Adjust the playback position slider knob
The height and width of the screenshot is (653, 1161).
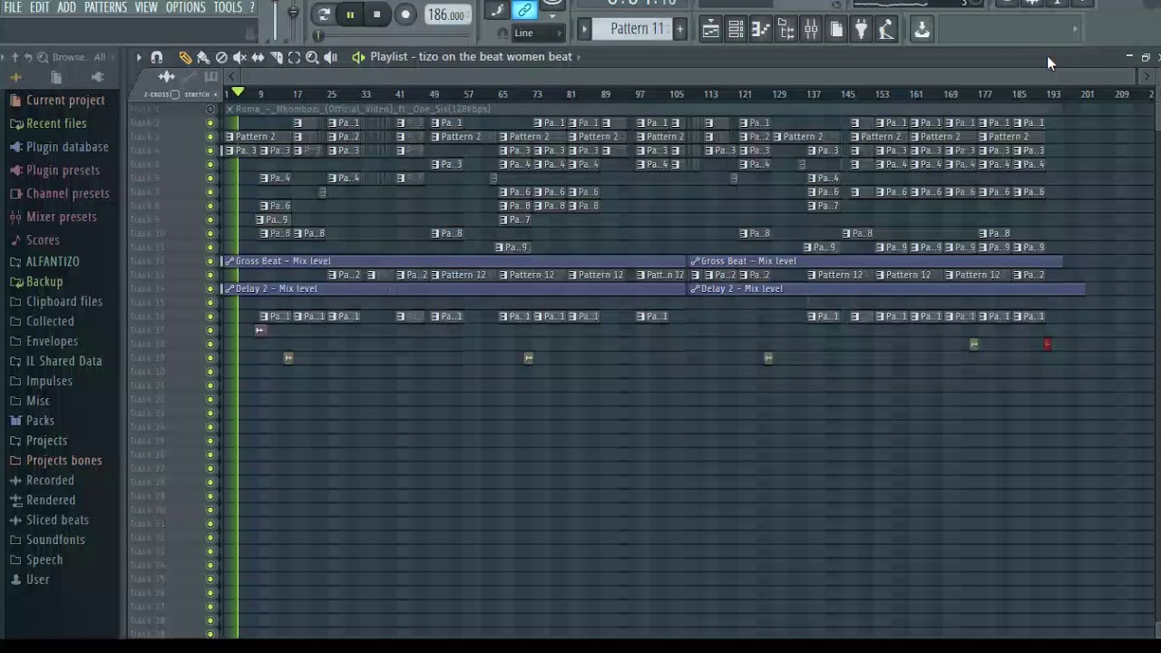318,35
